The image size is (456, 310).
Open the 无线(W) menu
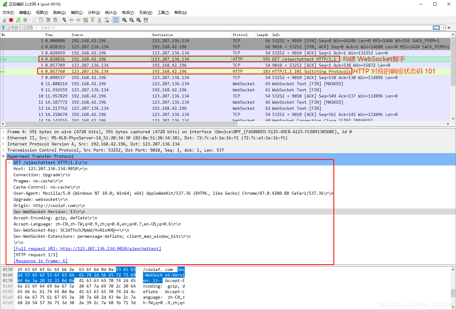coord(145,13)
